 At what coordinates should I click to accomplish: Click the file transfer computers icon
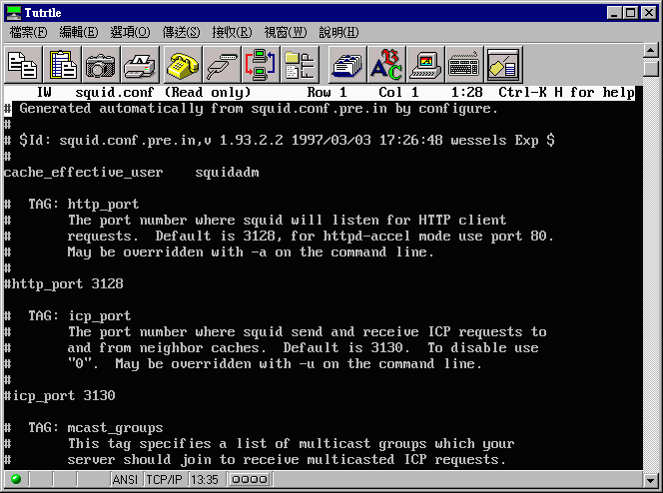[x=260, y=65]
